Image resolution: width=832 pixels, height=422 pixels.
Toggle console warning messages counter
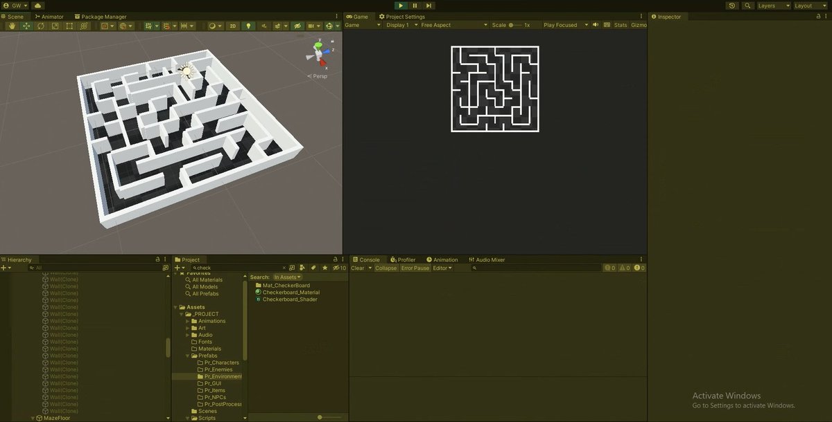click(x=625, y=268)
